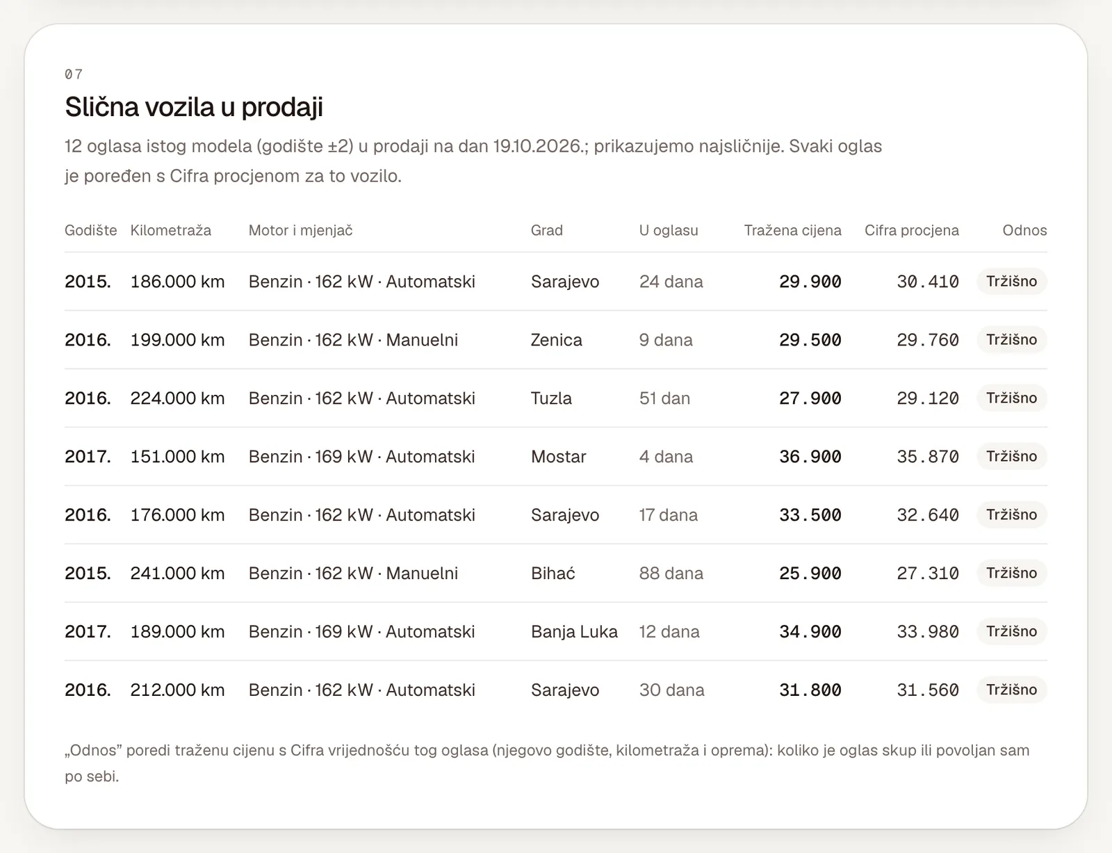
Task: Click the 212.000 km mileage cell
Action: pyautogui.click(x=177, y=690)
